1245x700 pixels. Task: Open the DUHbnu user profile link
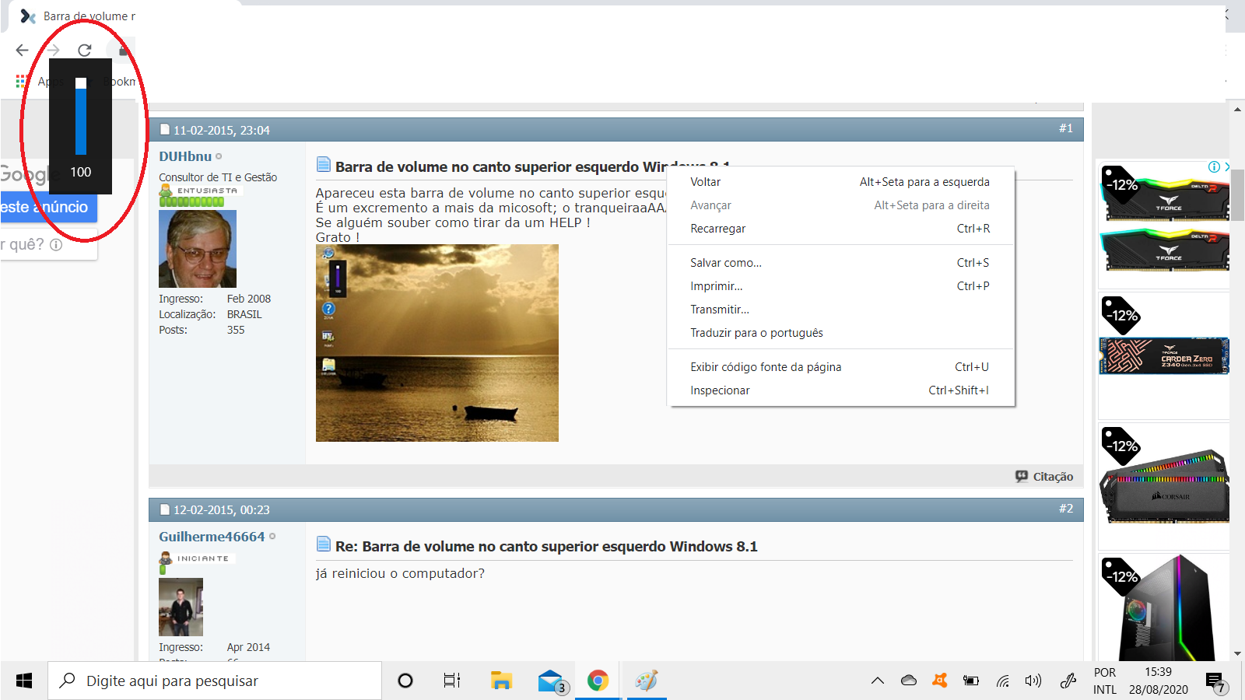(185, 156)
